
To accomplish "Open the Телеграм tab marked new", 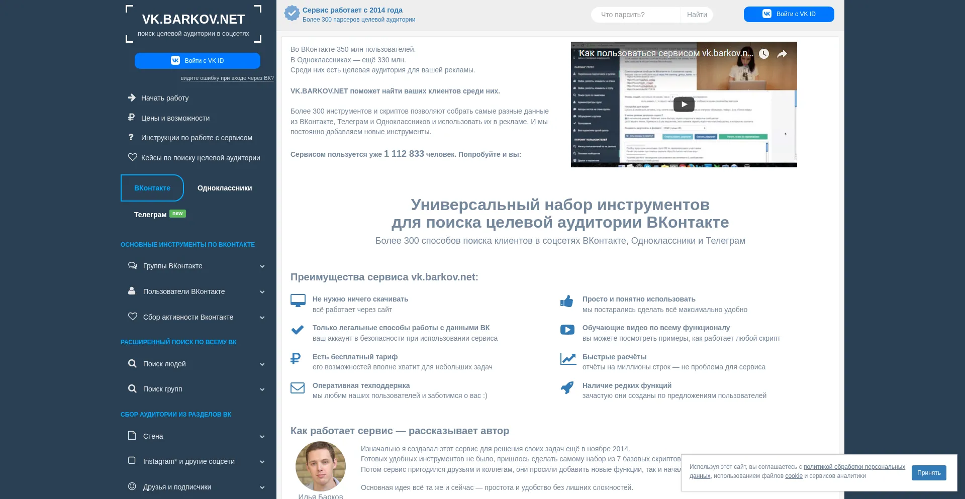I will 150,215.
